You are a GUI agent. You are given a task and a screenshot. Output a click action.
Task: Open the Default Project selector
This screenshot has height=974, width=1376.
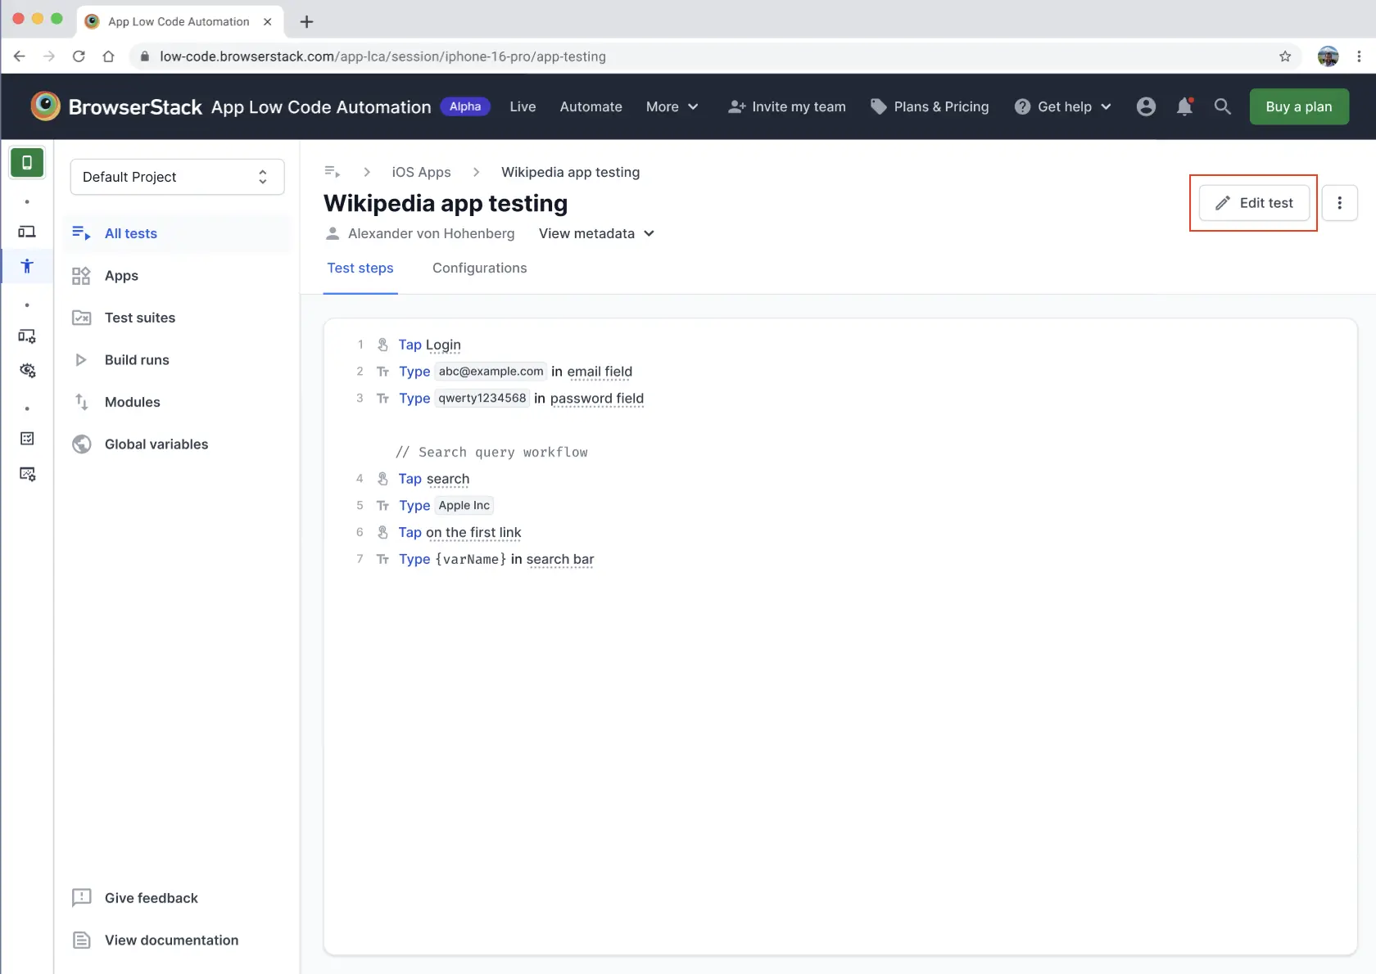176,177
